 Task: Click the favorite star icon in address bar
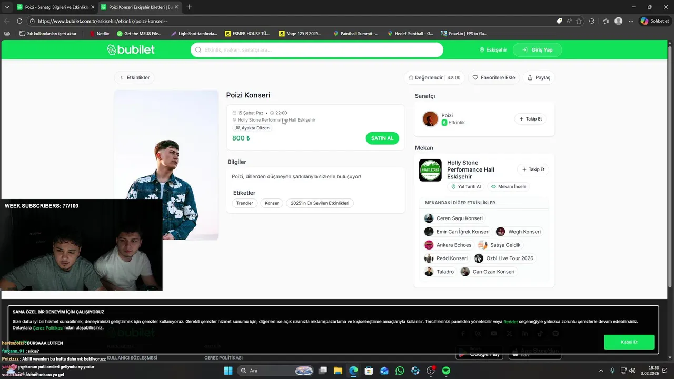point(579,21)
